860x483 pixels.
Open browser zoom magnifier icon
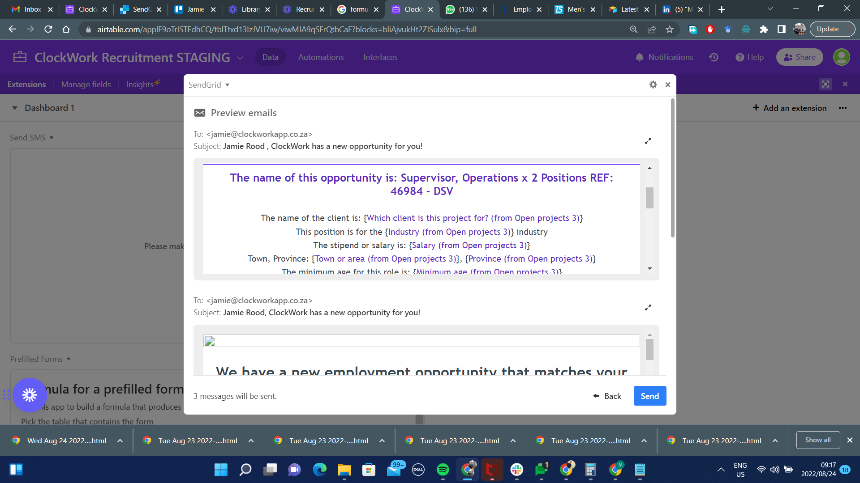pyautogui.click(x=634, y=30)
